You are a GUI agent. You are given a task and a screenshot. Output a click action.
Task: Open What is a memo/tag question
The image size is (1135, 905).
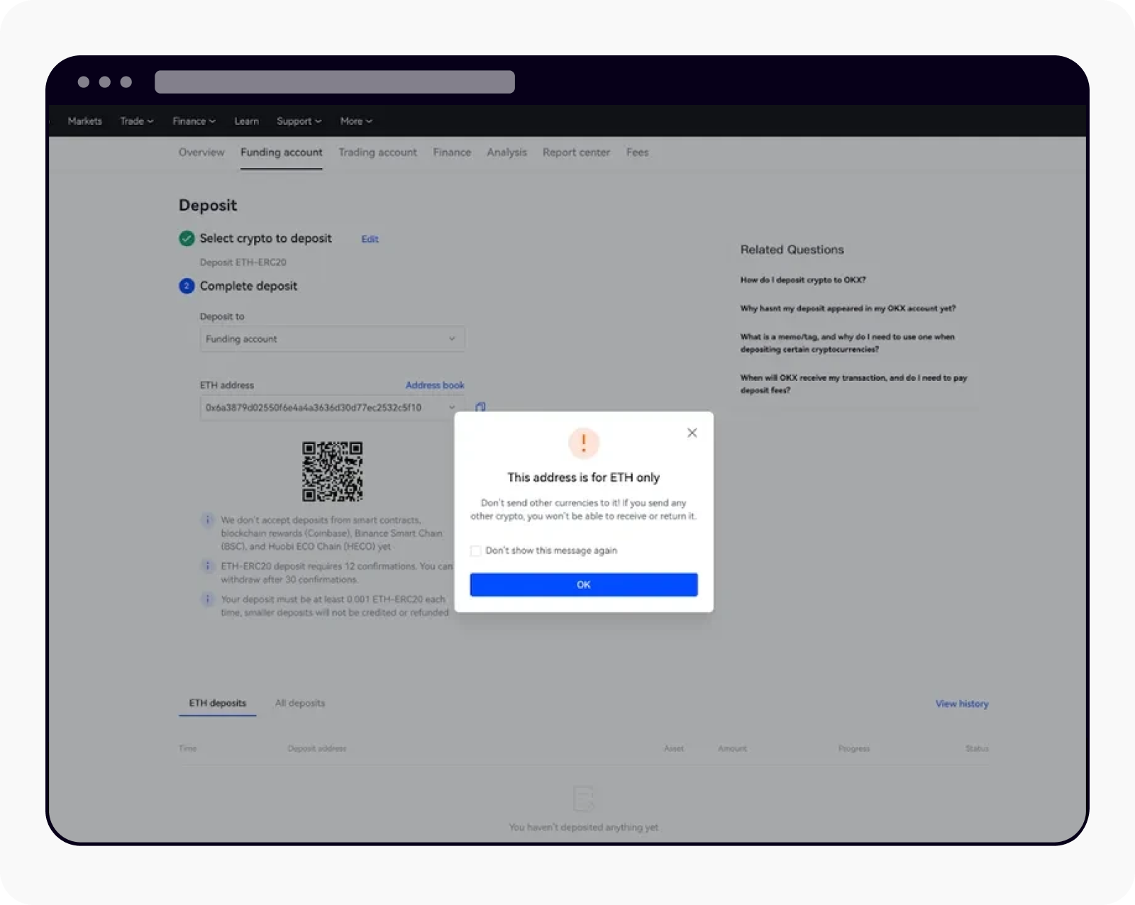(x=848, y=343)
